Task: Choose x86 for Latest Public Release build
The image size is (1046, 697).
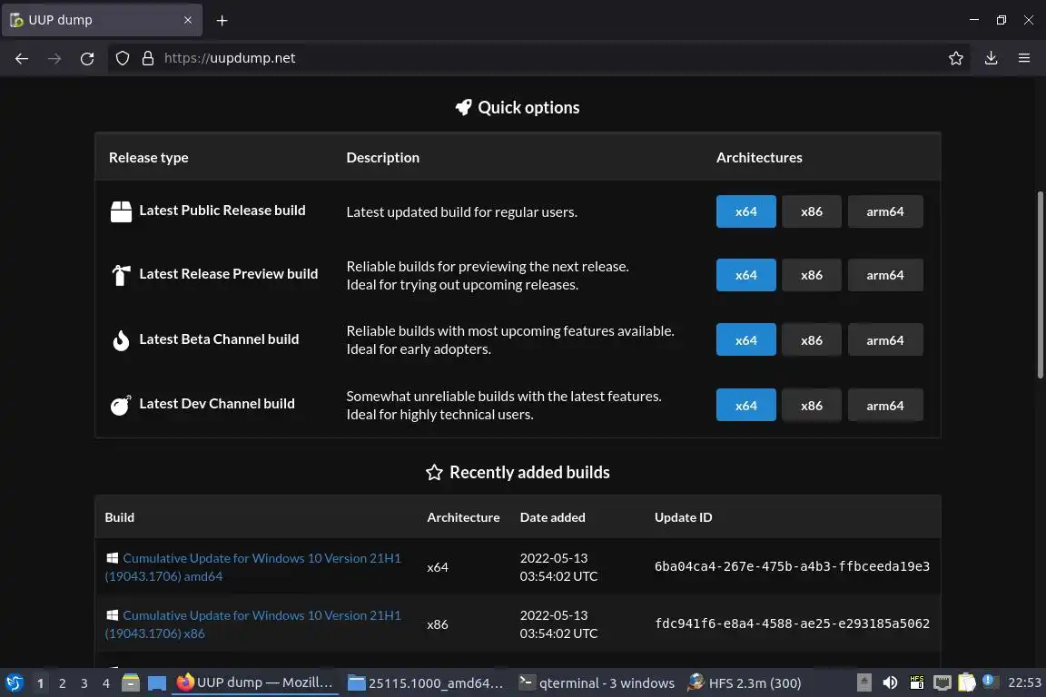Action: [811, 211]
